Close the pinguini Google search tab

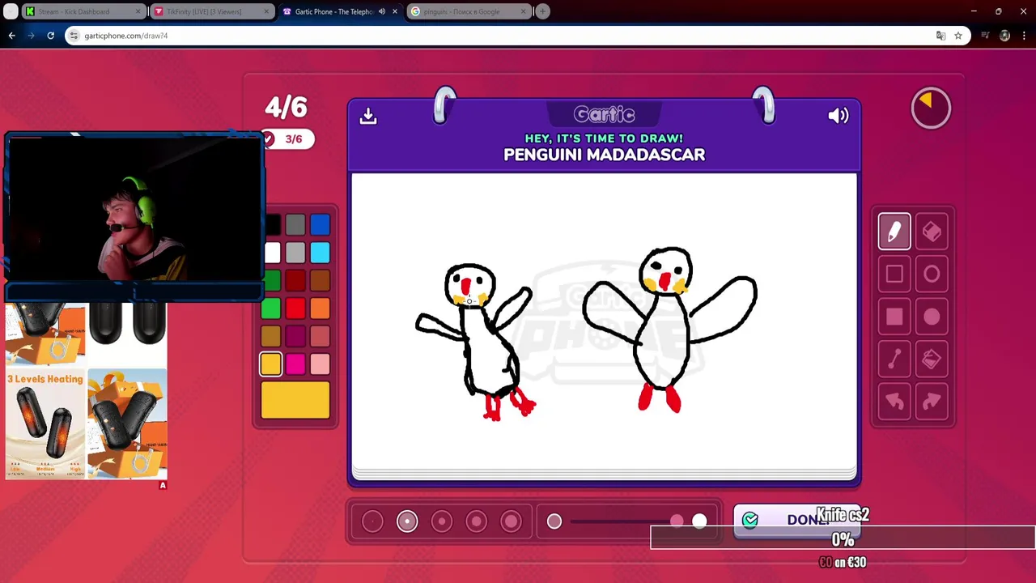pyautogui.click(x=522, y=11)
